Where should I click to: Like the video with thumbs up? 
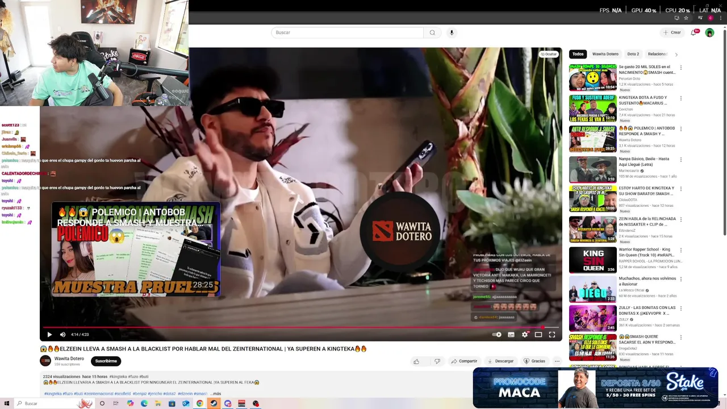(416, 361)
